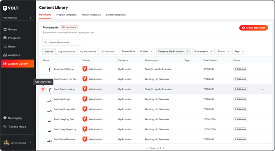
Task: Go to previous page arrow
Action: pos(147,148)
